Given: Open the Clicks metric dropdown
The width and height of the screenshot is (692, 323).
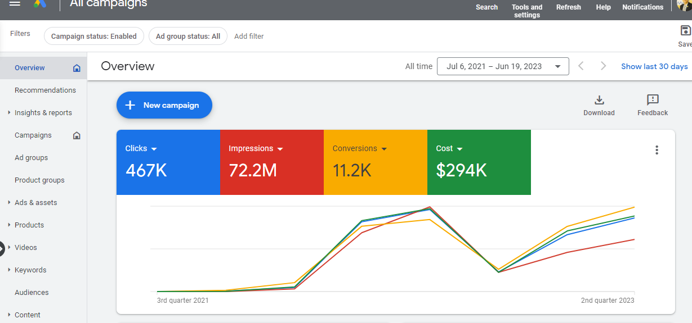Looking at the screenshot, I should [154, 149].
